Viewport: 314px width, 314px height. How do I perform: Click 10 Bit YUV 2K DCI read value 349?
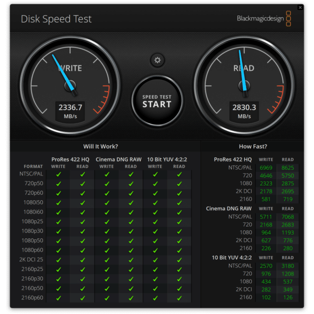click(x=288, y=289)
